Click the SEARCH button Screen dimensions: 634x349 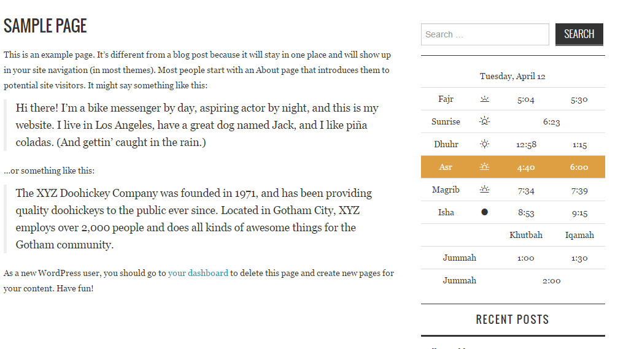(579, 34)
